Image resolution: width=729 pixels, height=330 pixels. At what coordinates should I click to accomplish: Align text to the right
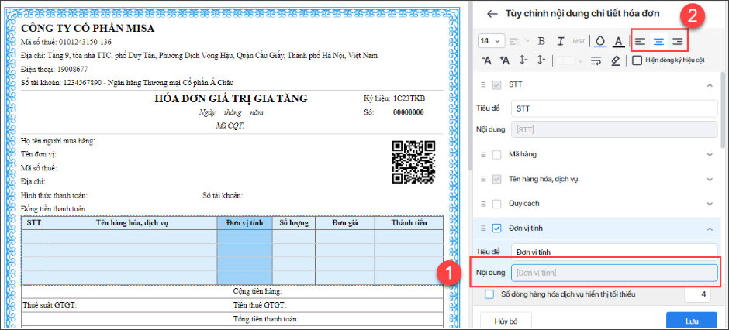(677, 41)
